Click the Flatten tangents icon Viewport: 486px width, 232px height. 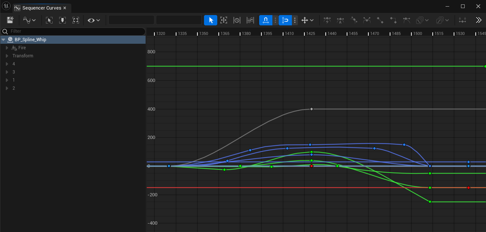(x=407, y=20)
